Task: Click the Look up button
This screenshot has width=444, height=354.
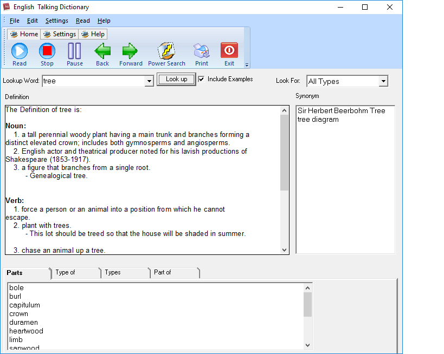Action: [176, 79]
